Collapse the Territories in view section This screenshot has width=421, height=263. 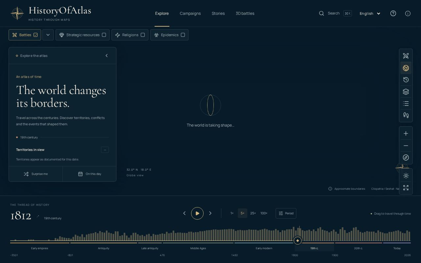coord(105,150)
